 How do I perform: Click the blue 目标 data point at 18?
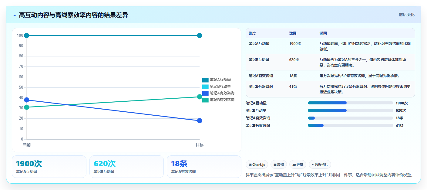(x=200, y=121)
